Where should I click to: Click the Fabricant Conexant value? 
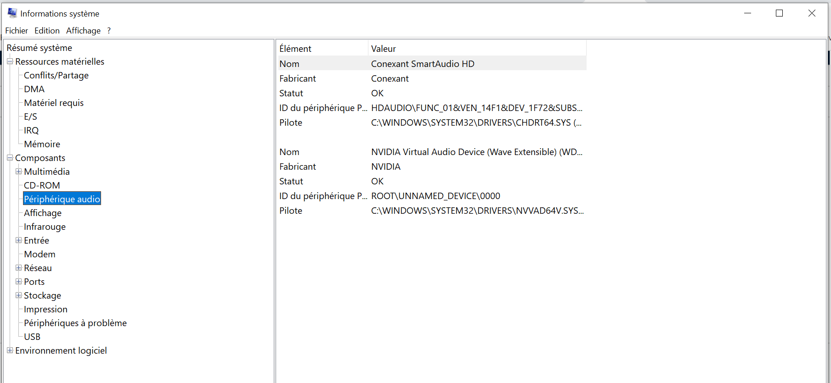pyautogui.click(x=390, y=78)
